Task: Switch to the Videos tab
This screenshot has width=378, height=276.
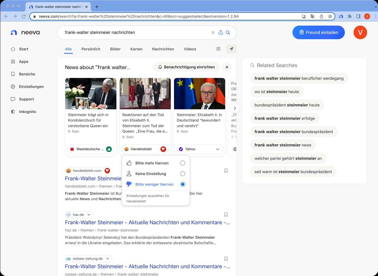Action: (x=190, y=49)
